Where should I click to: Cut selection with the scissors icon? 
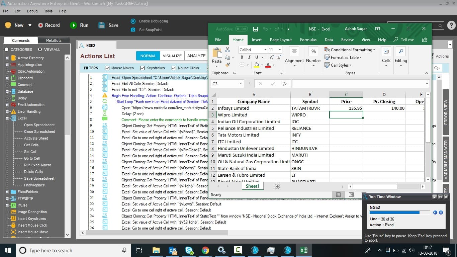tap(227, 50)
